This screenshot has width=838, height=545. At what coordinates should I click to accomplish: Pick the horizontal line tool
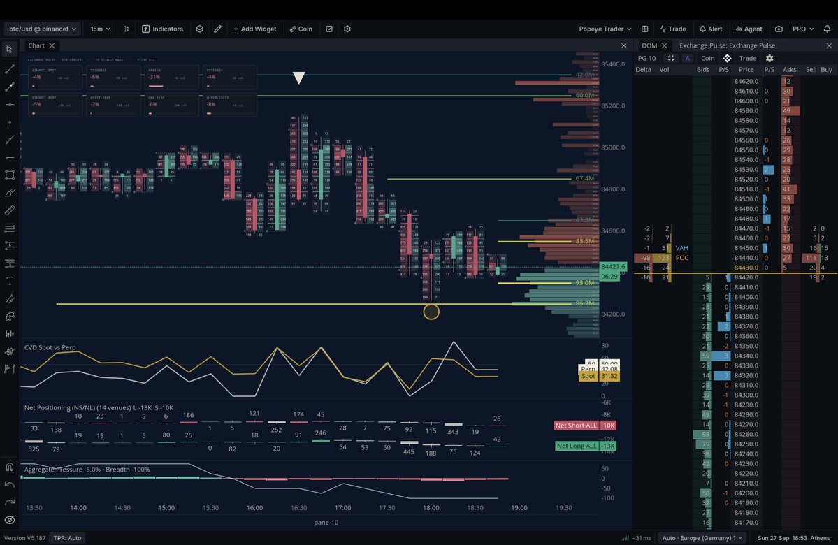(10, 105)
